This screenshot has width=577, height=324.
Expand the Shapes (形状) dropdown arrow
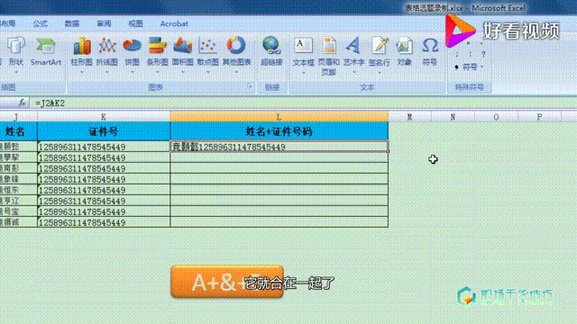[16, 72]
